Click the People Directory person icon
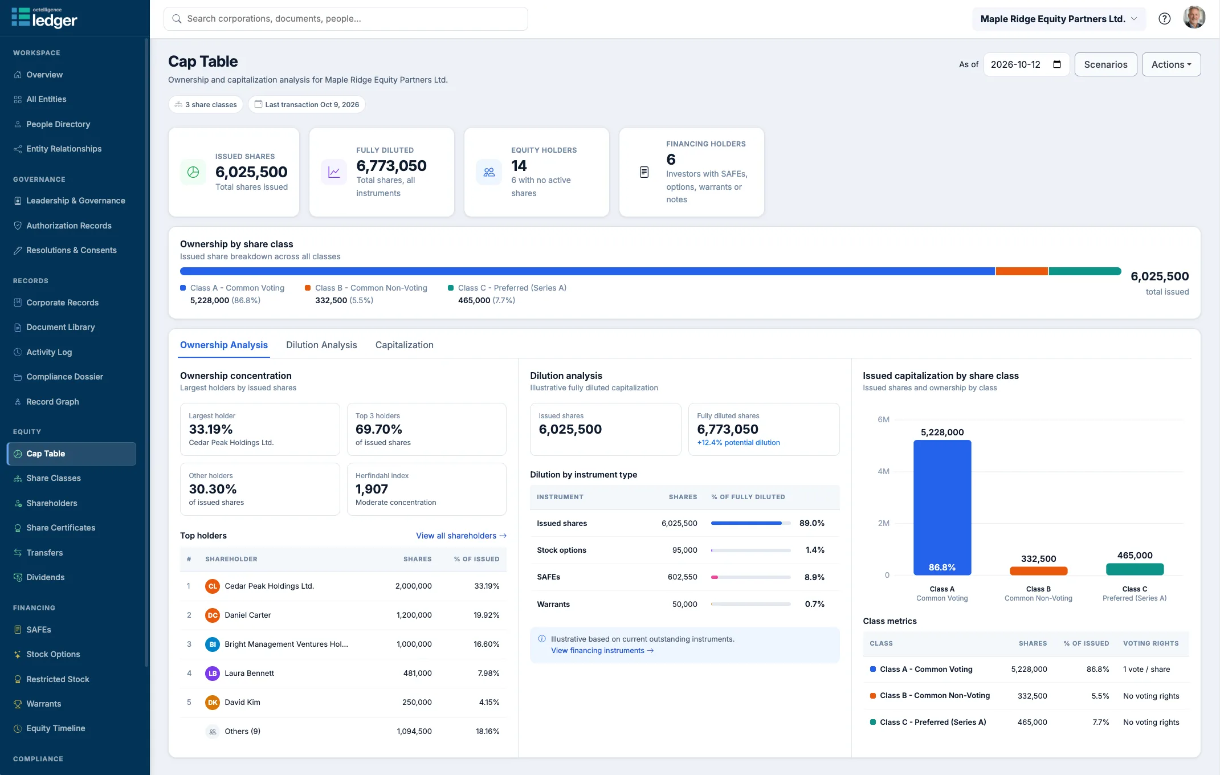This screenshot has height=775, width=1220. 18,124
